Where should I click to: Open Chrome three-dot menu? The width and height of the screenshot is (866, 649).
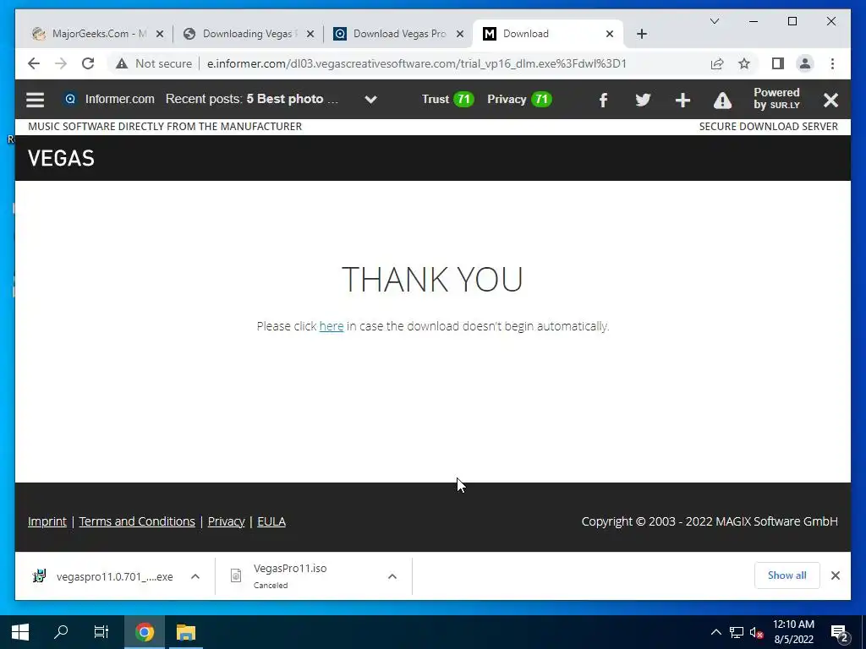pos(832,63)
